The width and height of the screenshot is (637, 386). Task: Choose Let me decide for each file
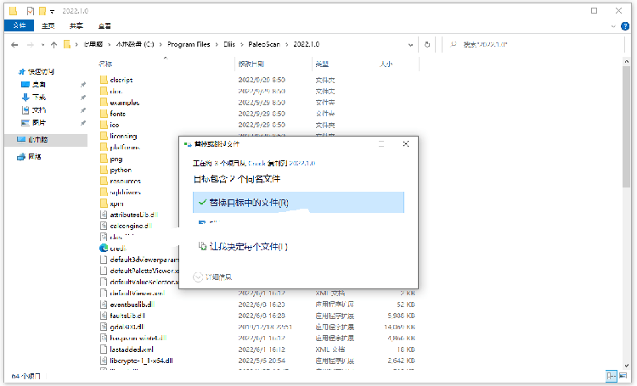tap(299, 246)
